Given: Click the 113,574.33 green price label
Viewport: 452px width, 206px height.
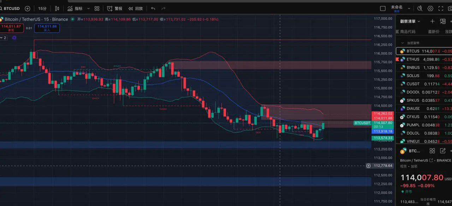Looking at the screenshot, I should [x=383, y=138].
